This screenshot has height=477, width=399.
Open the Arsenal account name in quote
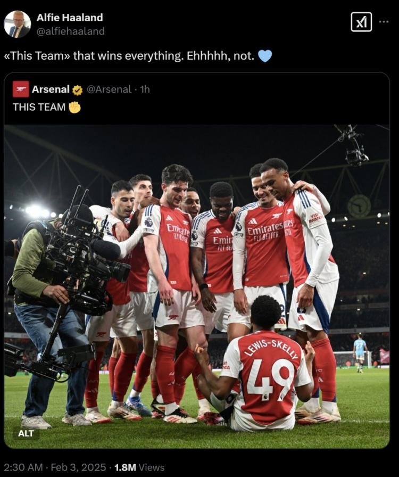(51, 89)
